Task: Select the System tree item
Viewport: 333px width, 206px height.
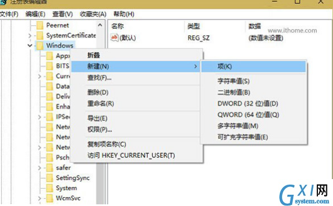Action: 67,188
